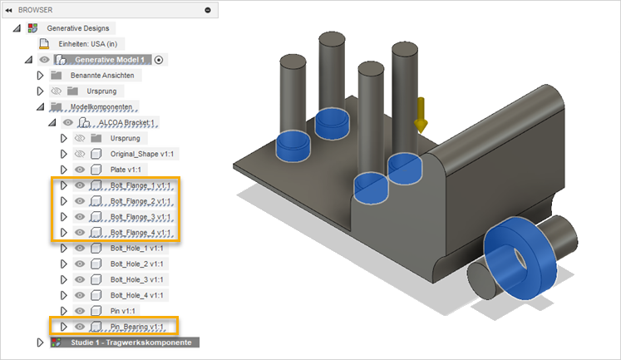Show the top-level Ursprung folder via eye

point(57,91)
